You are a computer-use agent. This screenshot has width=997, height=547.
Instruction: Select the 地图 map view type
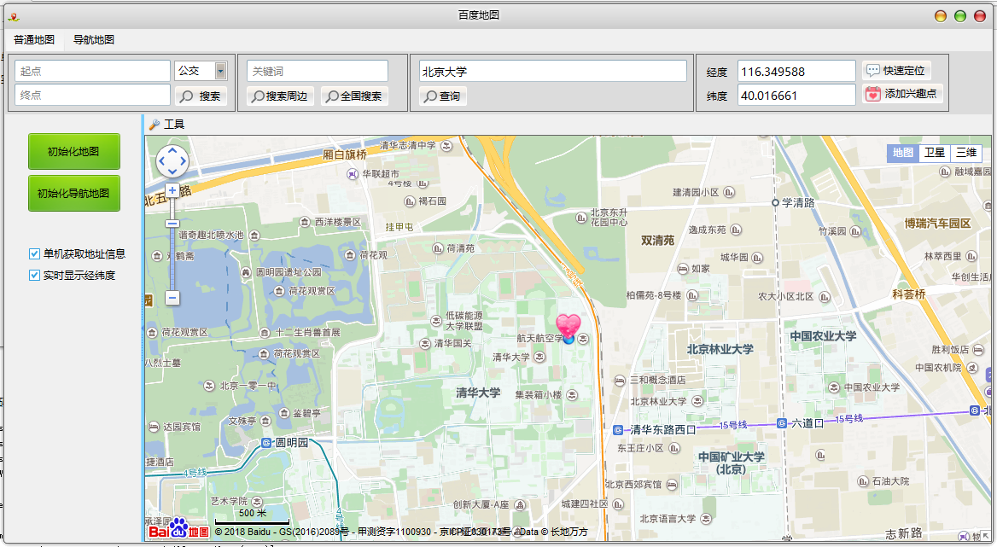pos(903,153)
